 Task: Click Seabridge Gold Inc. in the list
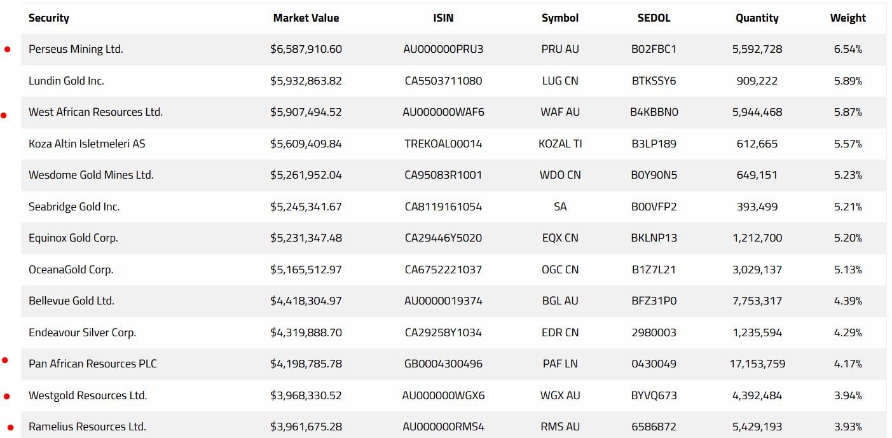pos(74,207)
